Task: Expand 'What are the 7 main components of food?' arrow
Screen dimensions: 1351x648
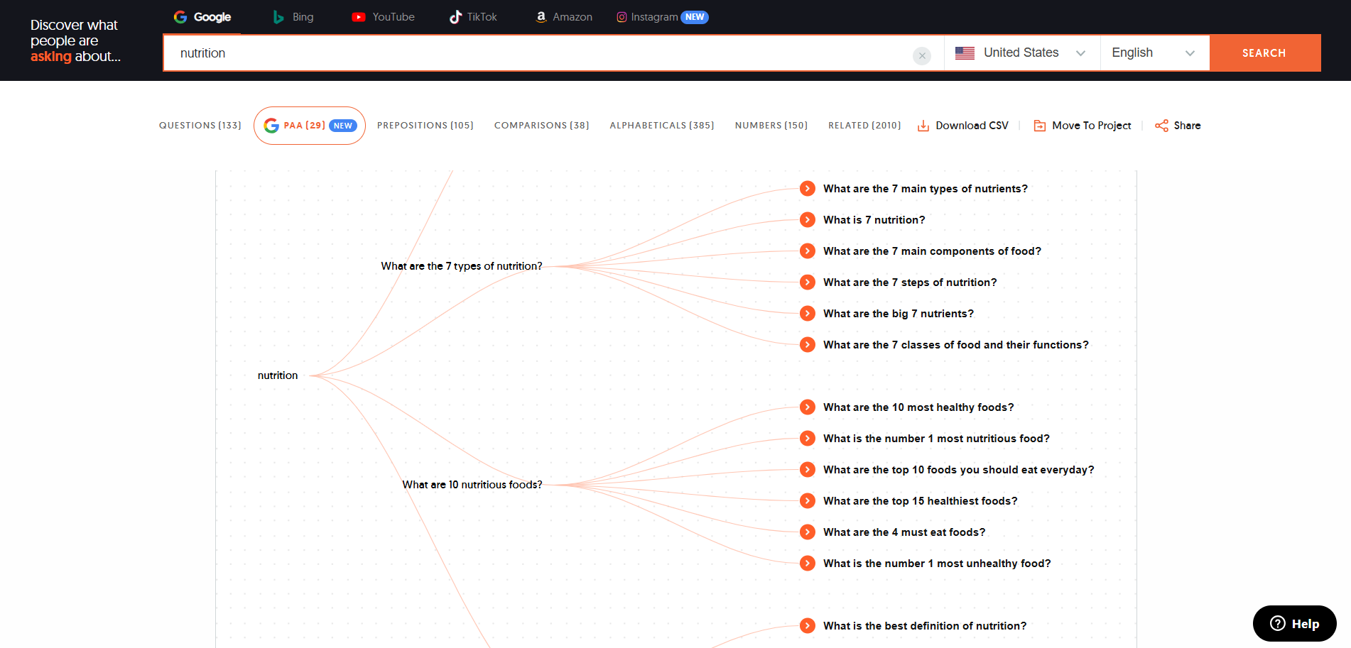Action: 808,251
